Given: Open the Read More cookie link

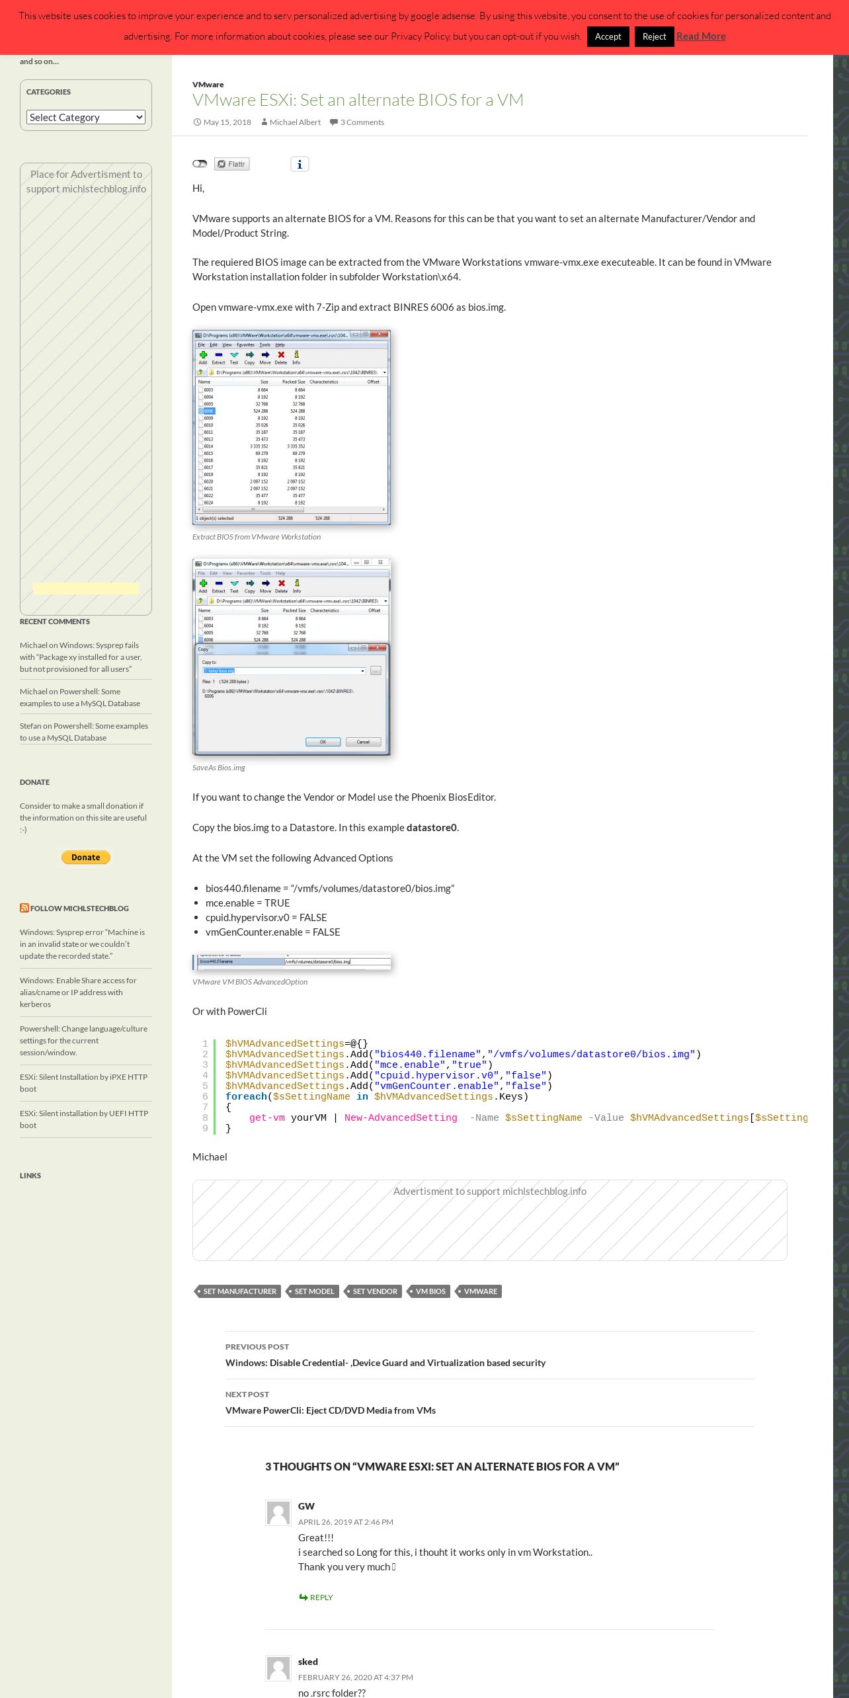Looking at the screenshot, I should [x=701, y=36].
